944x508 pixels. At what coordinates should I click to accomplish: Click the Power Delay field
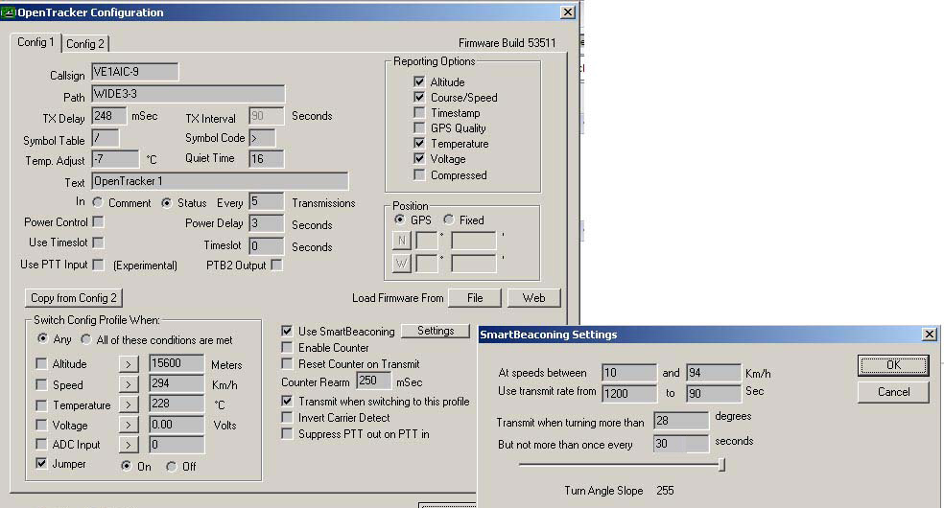(266, 223)
